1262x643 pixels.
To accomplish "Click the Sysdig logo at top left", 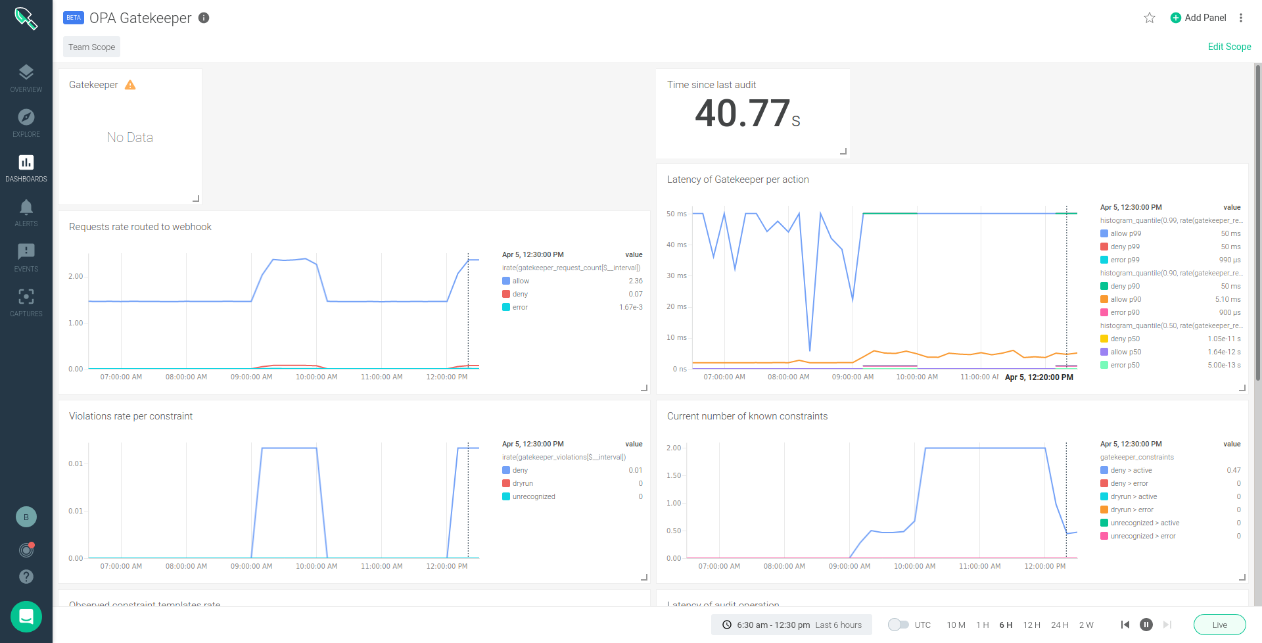I will click(26, 18).
